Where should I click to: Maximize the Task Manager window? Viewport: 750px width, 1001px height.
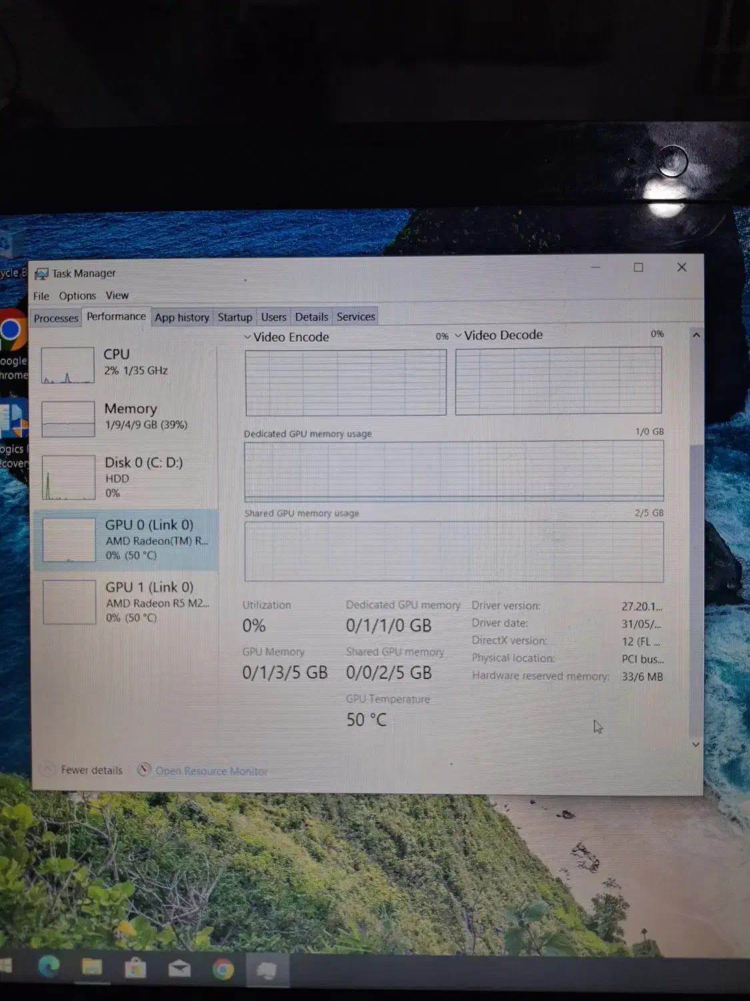pyautogui.click(x=638, y=267)
